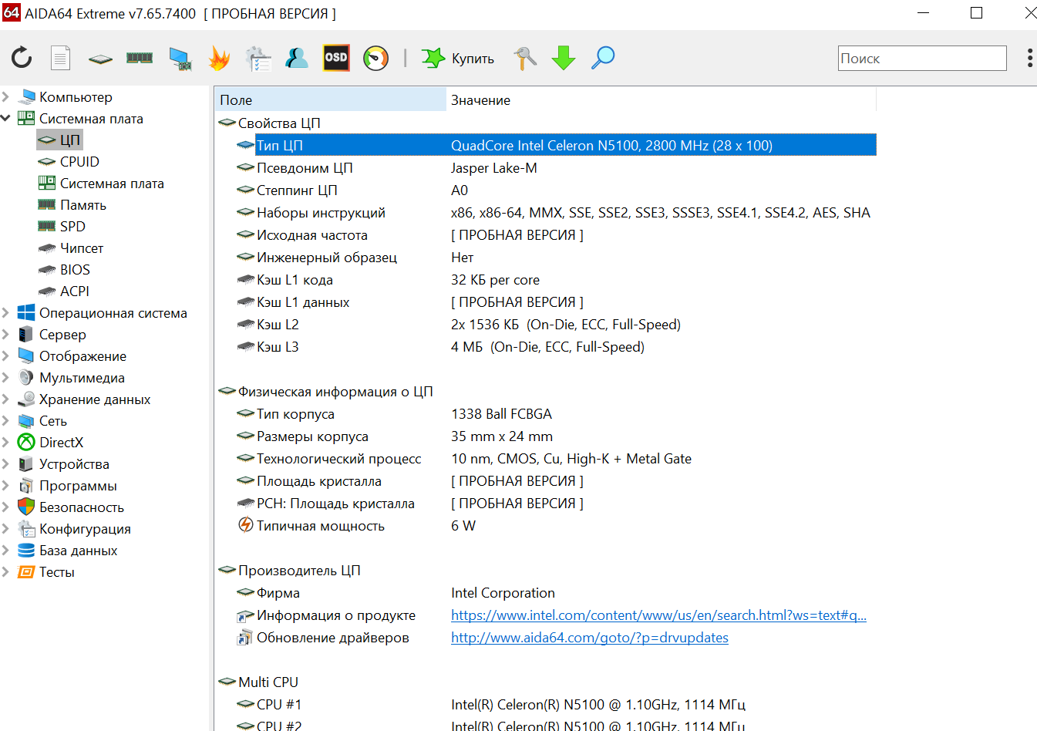Select the ЦП tree item
Screen dimensions: 1037x731
tap(60, 140)
